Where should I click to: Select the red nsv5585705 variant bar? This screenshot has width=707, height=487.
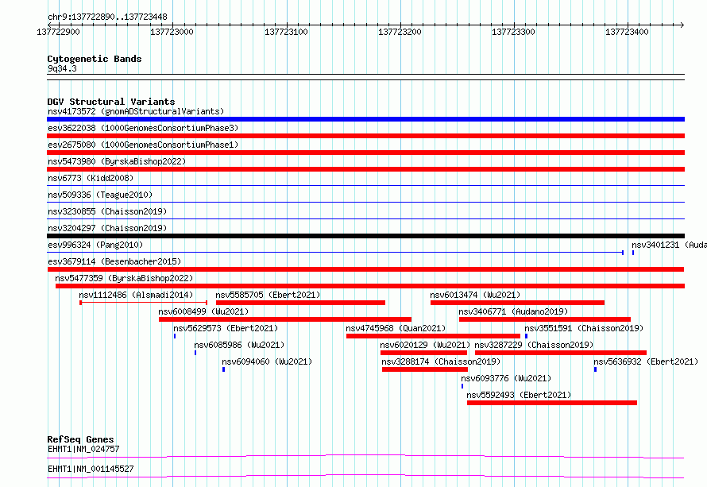(301, 303)
